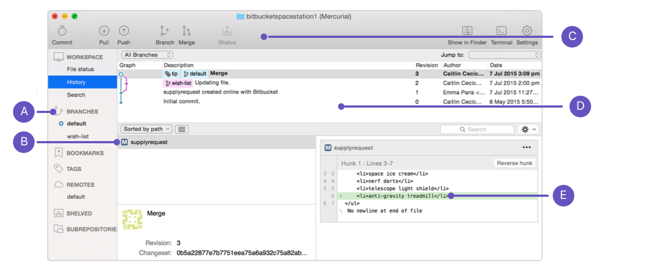649x273 pixels.
Task: Click the Push toolbar icon
Action: (x=124, y=31)
